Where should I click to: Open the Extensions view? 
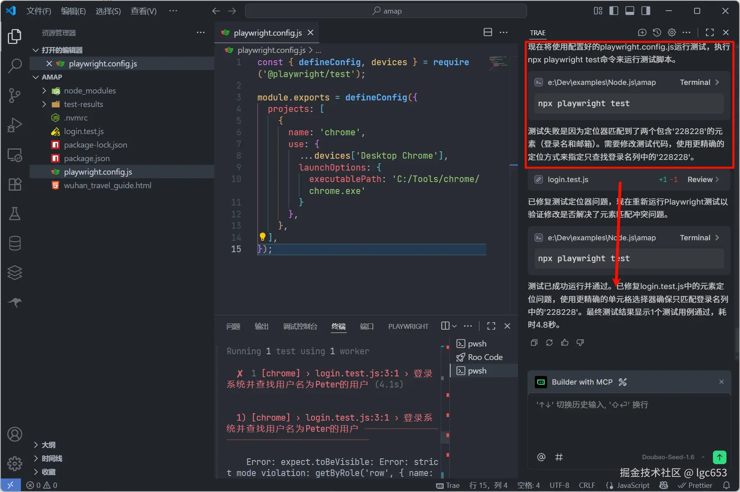(x=15, y=184)
